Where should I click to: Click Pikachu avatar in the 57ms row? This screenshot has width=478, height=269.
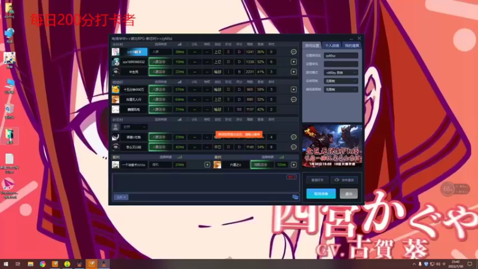coord(115,89)
